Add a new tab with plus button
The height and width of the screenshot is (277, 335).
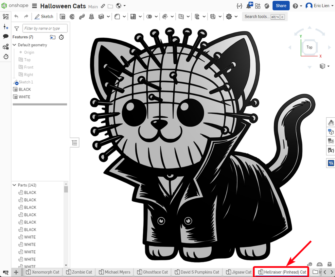16,272
